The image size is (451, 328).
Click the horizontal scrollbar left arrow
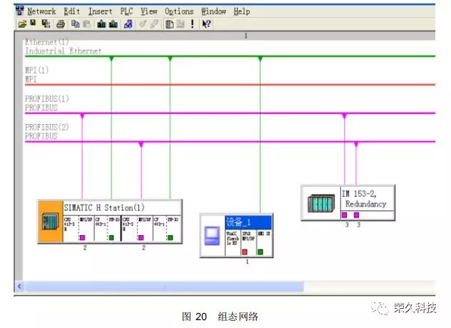(20, 287)
